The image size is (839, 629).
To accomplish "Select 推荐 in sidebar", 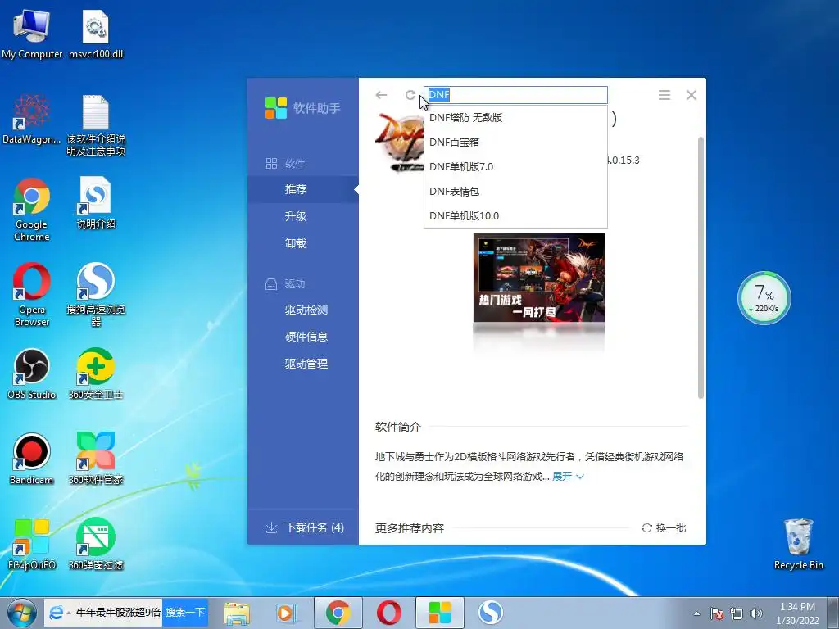I will [x=303, y=189].
